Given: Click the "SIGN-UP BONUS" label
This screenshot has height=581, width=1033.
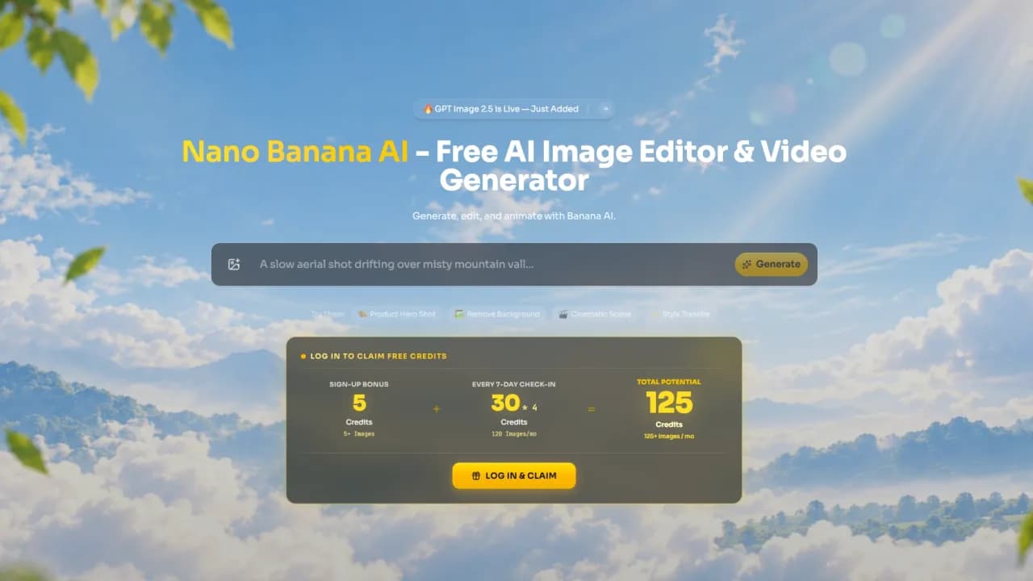Looking at the screenshot, I should pos(359,384).
